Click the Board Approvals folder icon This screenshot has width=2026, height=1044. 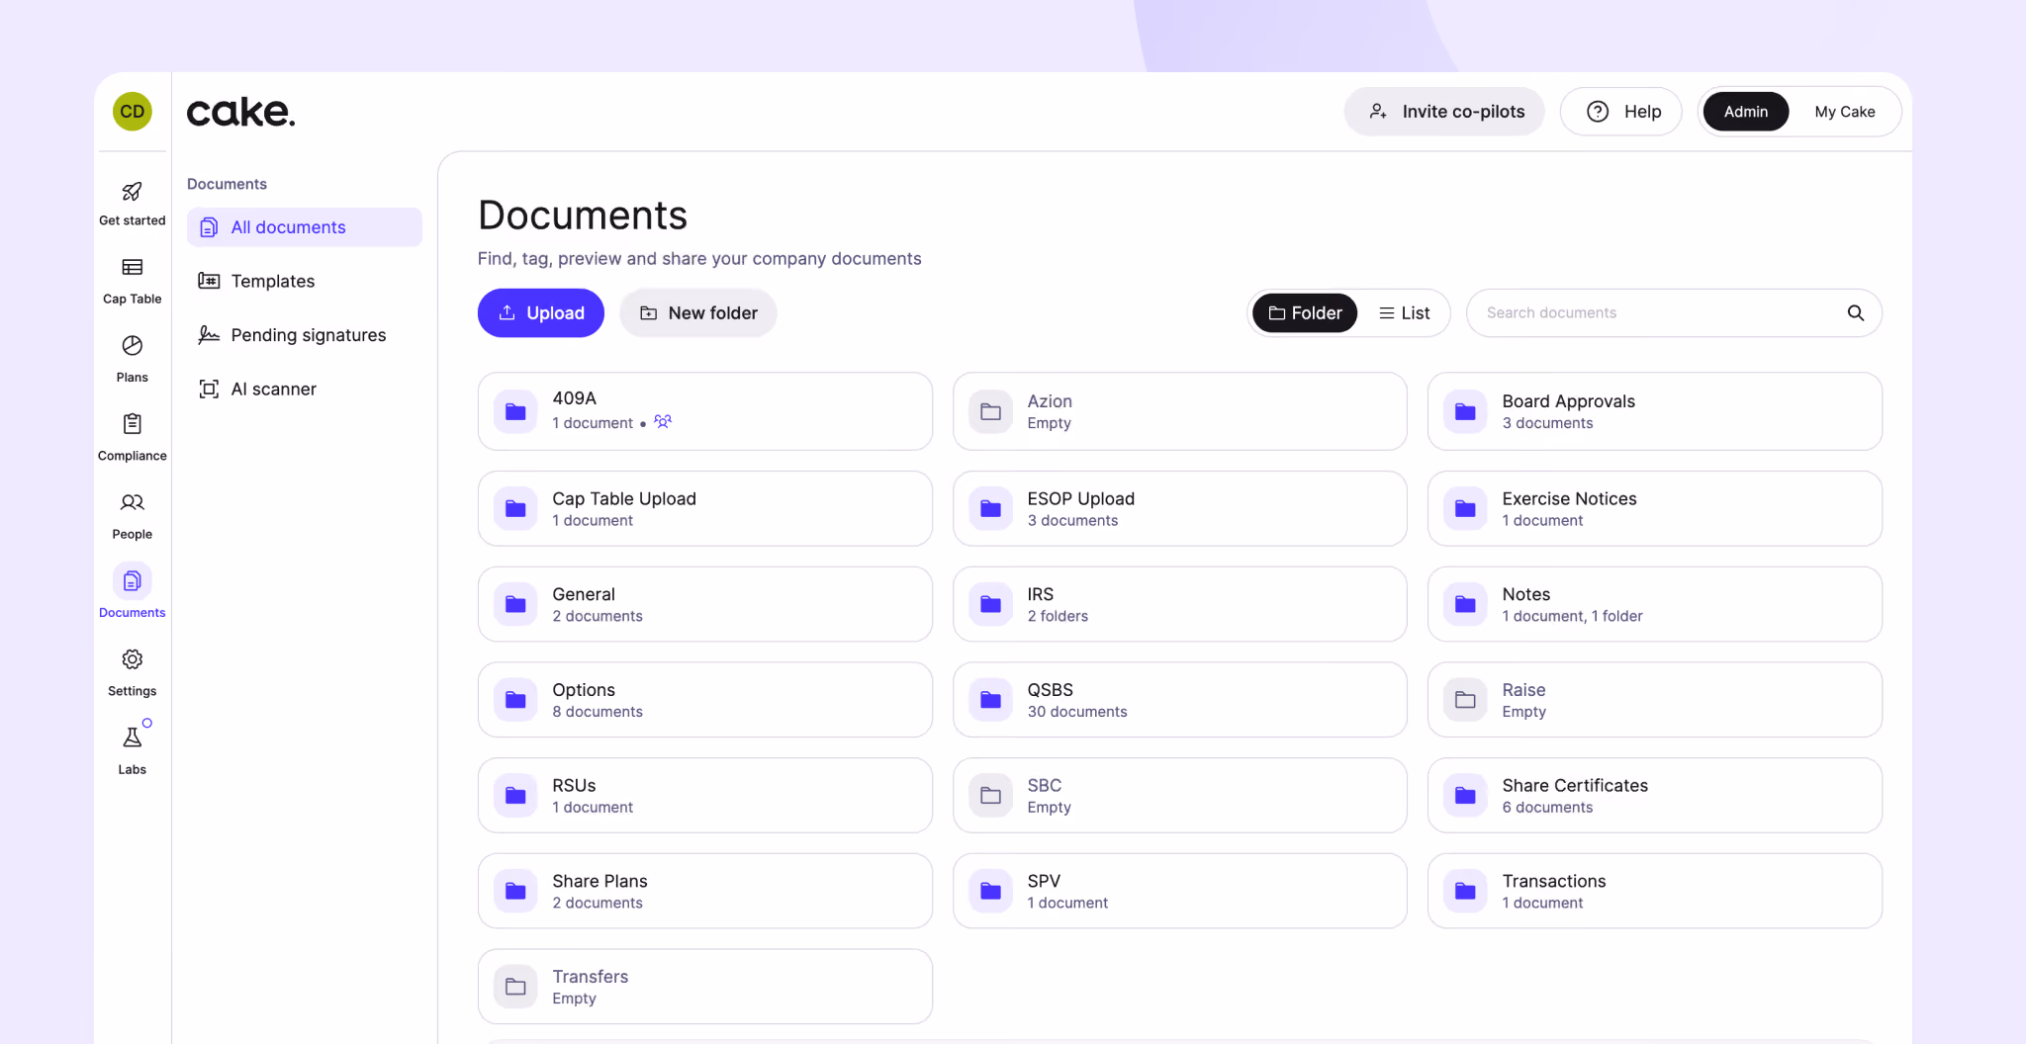click(1465, 411)
